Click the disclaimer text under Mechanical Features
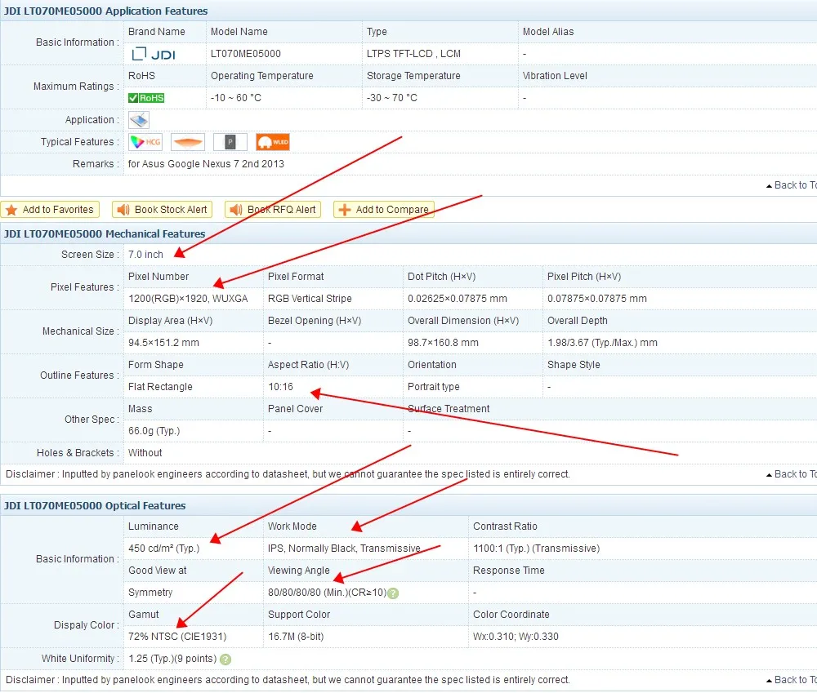The image size is (817, 693). [288, 474]
